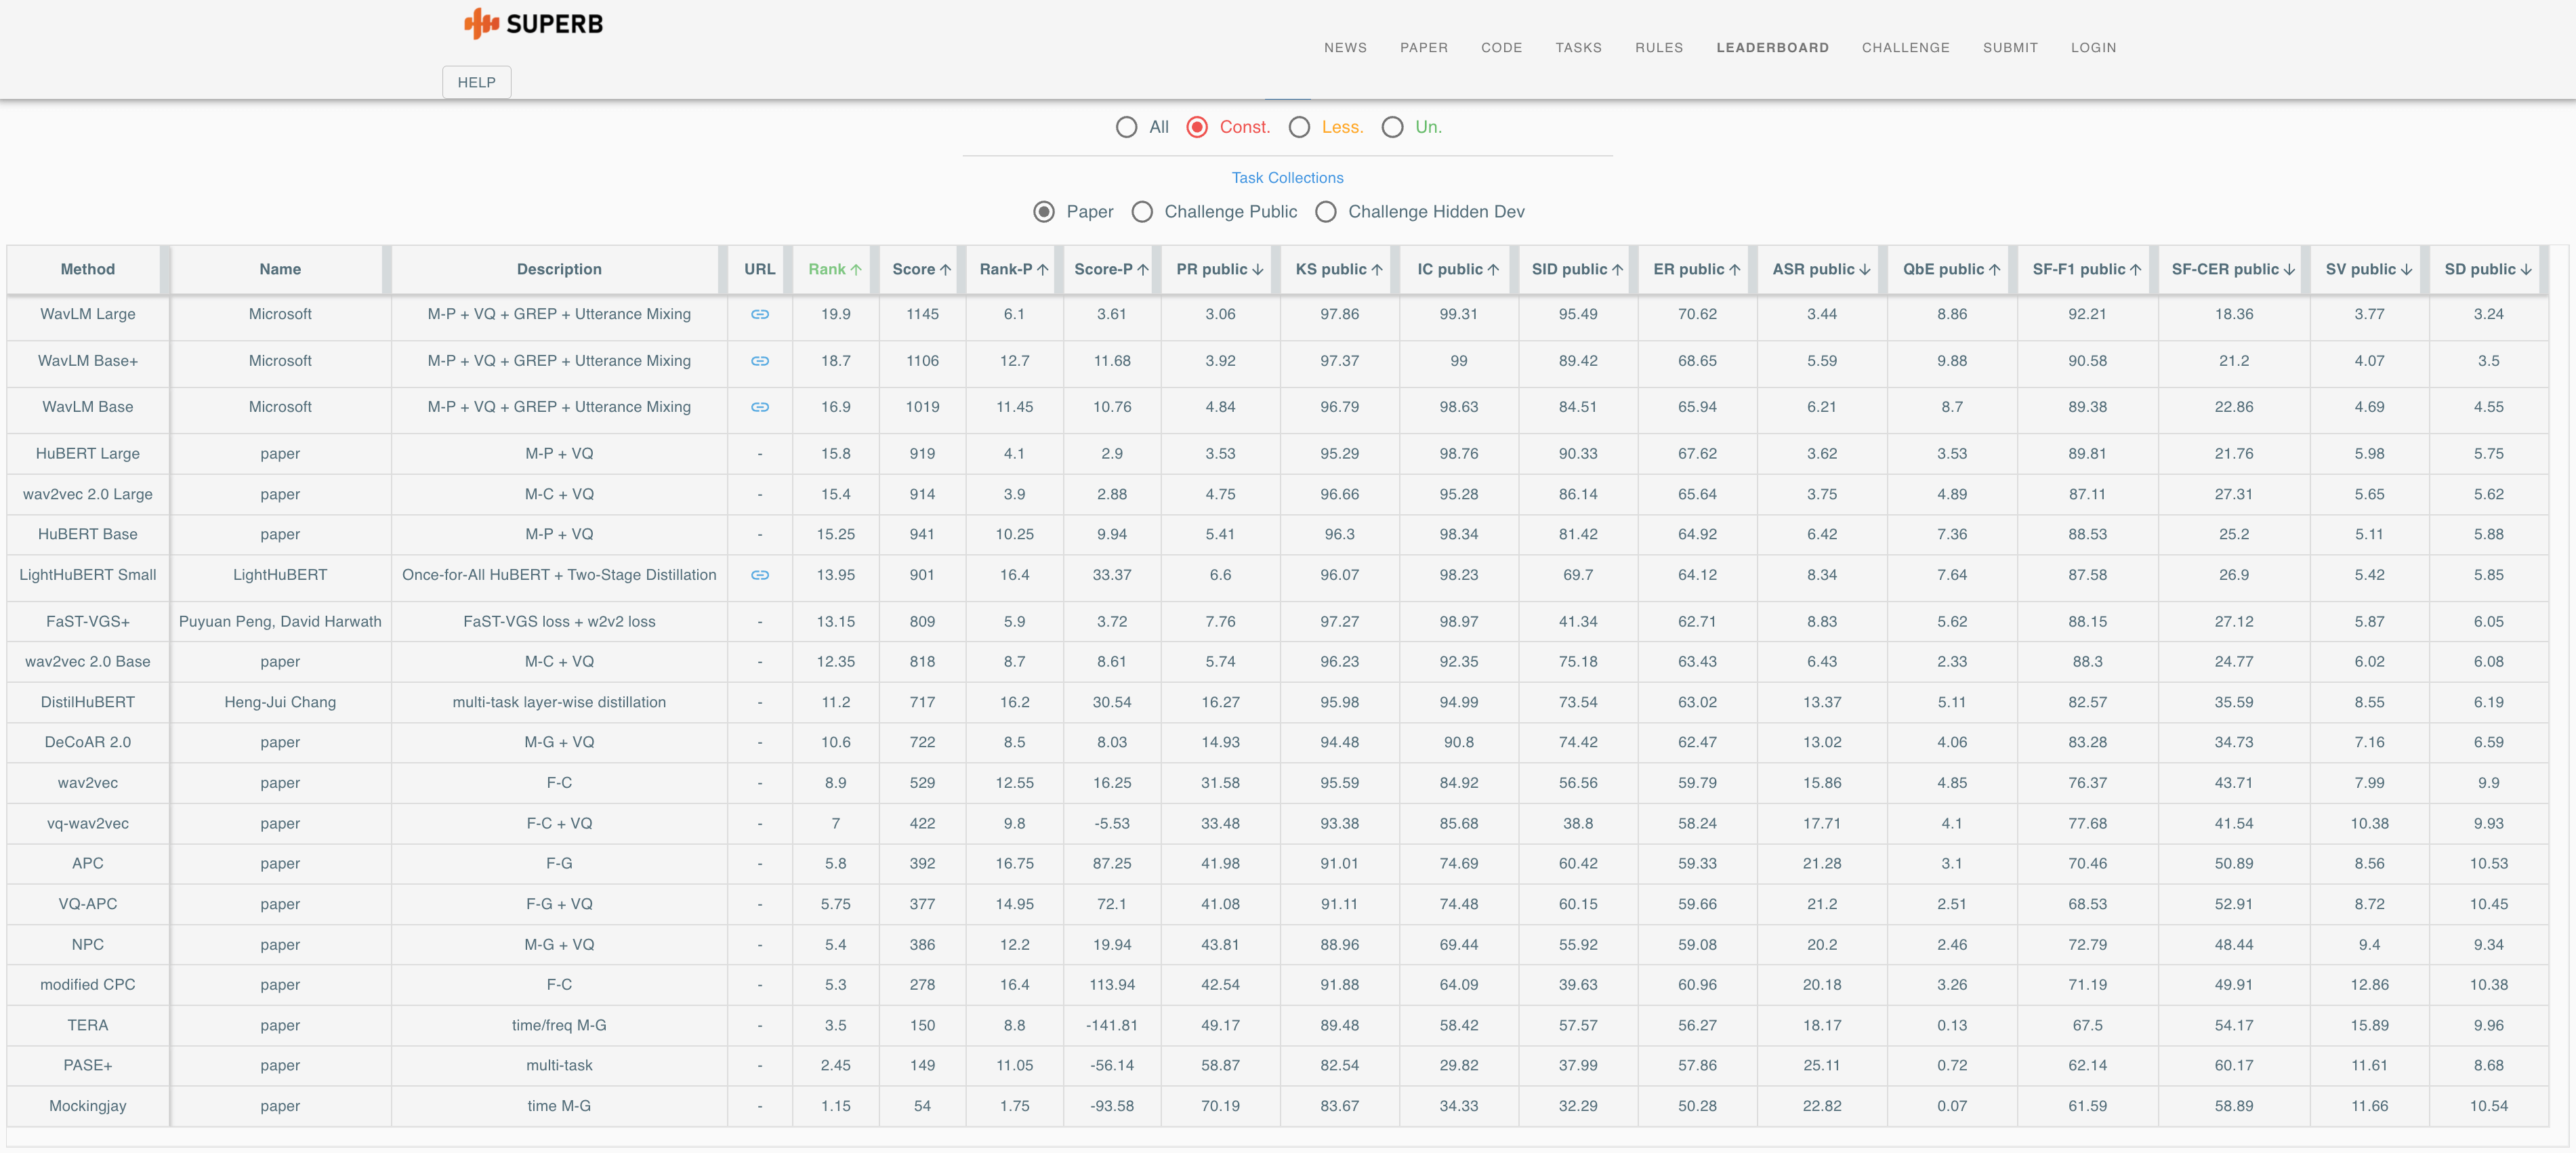This screenshot has height=1153, width=2576.
Task: Click the SUPERB logo icon
Action: [481, 23]
